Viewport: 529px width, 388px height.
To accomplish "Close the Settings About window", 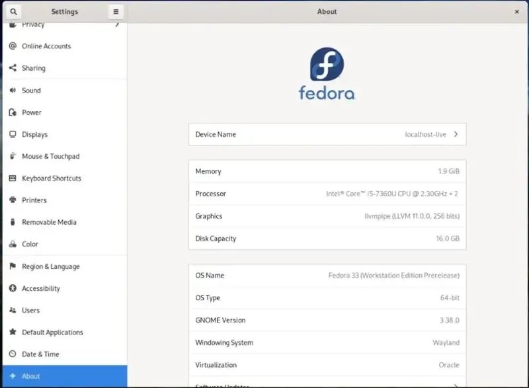I will point(516,11).
